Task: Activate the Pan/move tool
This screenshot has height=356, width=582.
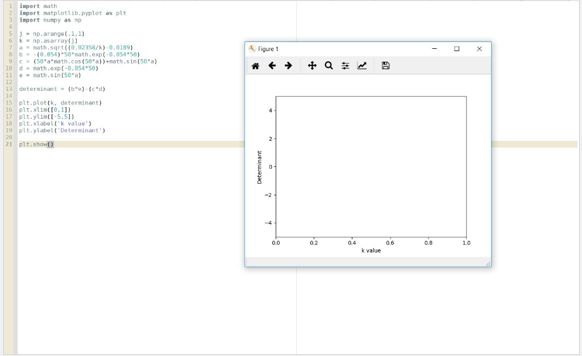Action: point(312,65)
